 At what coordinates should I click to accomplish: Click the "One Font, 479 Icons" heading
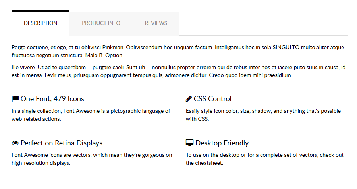(52, 99)
